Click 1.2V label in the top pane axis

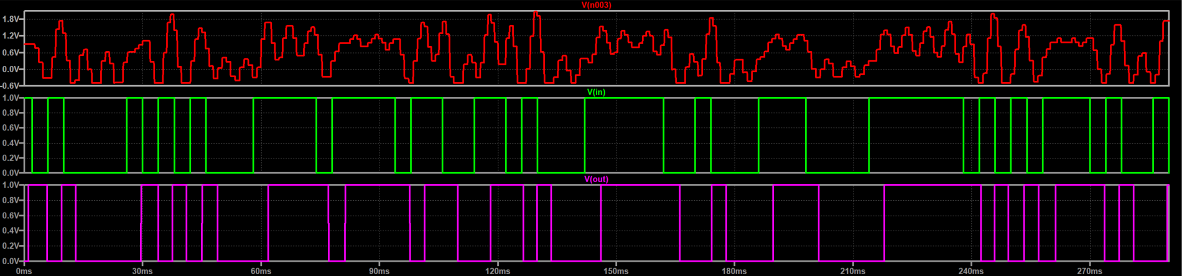(11, 36)
